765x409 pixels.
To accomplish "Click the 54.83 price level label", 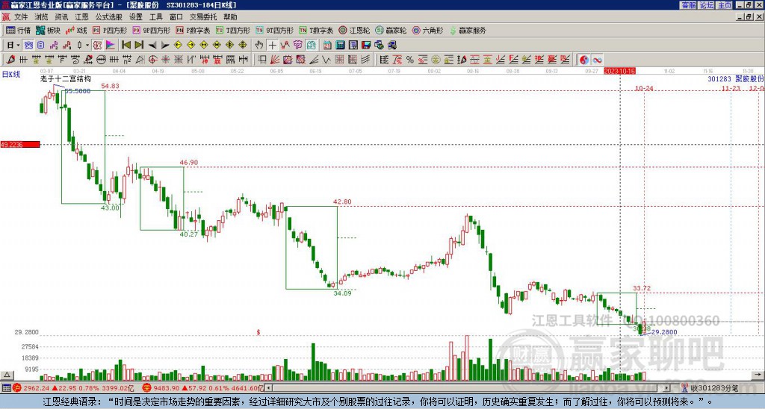I will 111,87.
